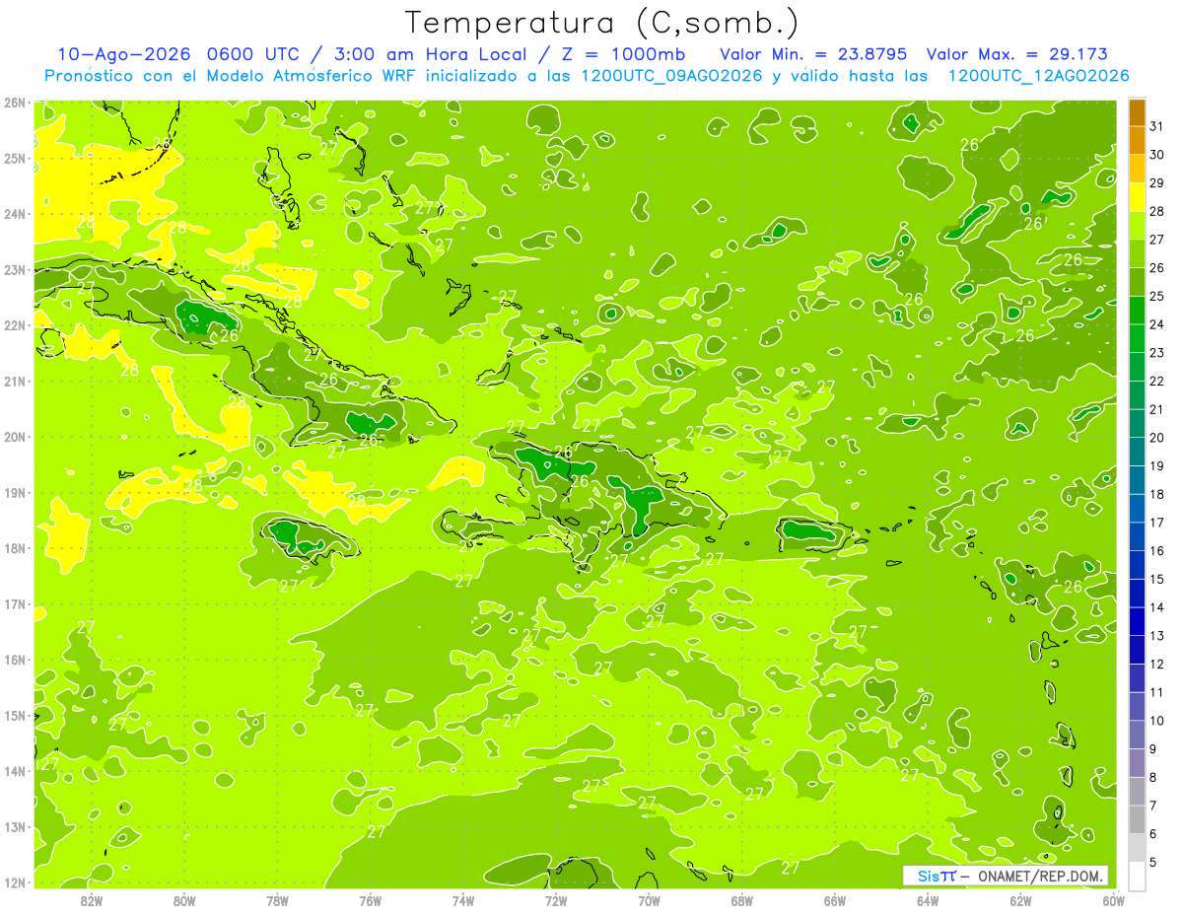Click the "16N" latitude axis label
This screenshot has width=1183, height=914.
[15, 660]
